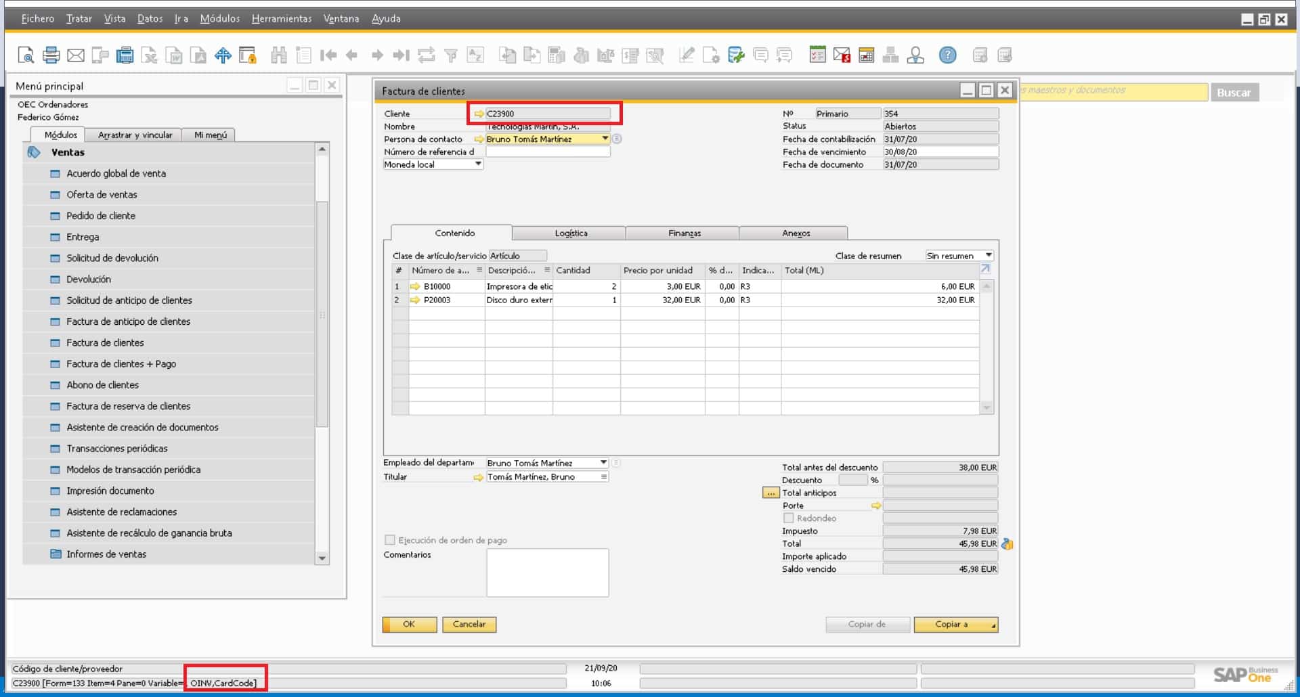This screenshot has width=1300, height=697.
Task: Open Abono de clientes menu entry
Action: (102, 385)
